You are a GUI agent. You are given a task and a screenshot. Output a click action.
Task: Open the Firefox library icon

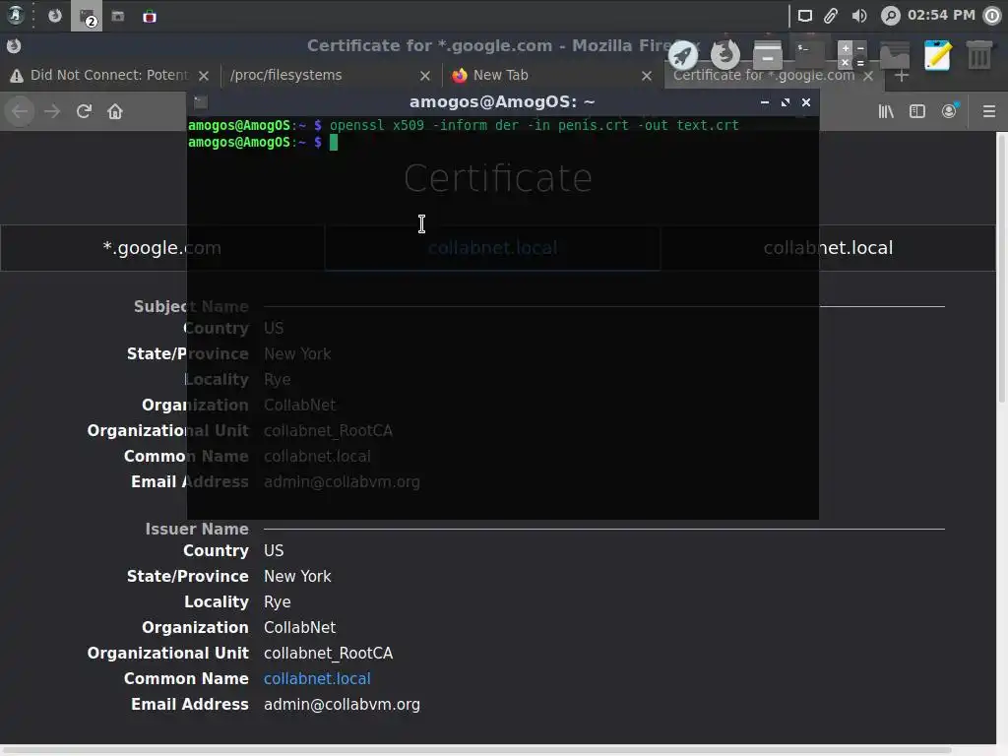coord(886,111)
